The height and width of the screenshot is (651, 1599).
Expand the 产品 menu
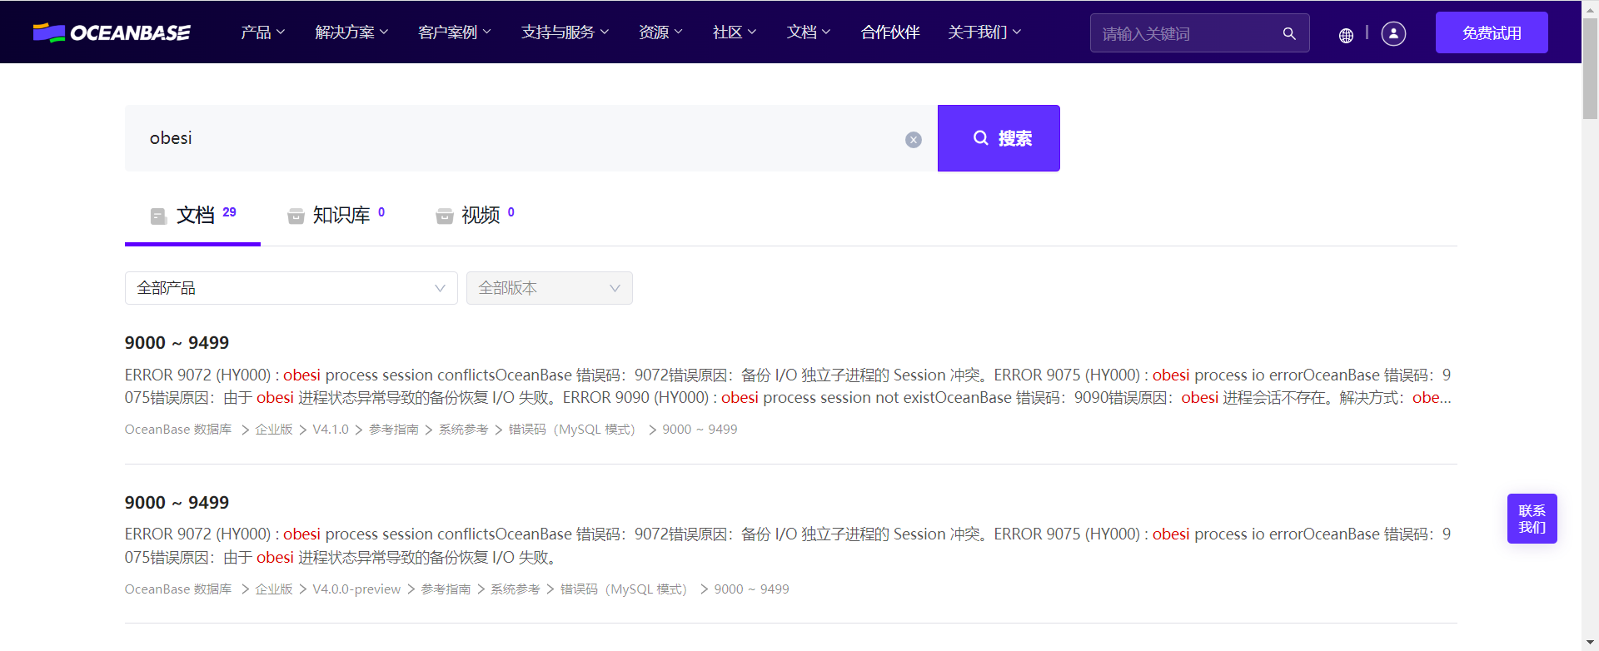tap(263, 32)
